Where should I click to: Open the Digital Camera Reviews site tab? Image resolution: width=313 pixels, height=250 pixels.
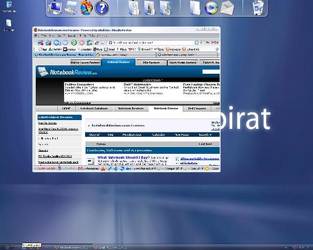(x=85, y=62)
